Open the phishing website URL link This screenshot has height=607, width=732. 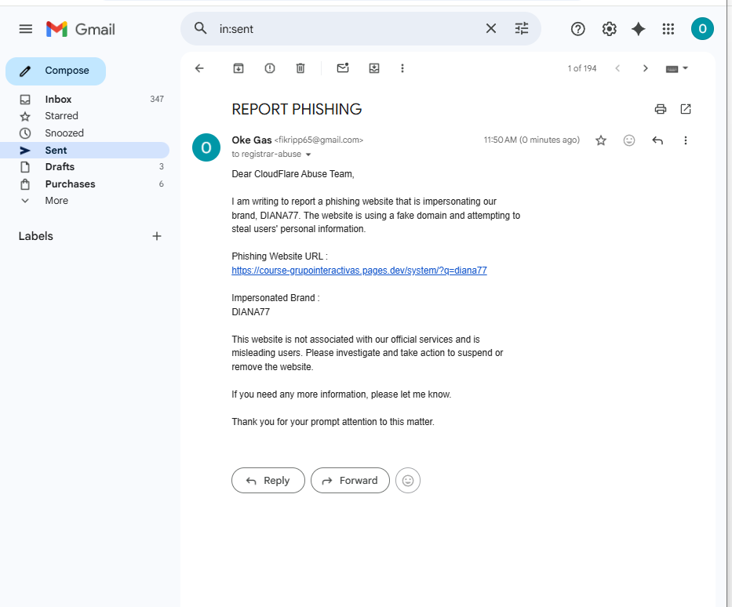tap(359, 270)
